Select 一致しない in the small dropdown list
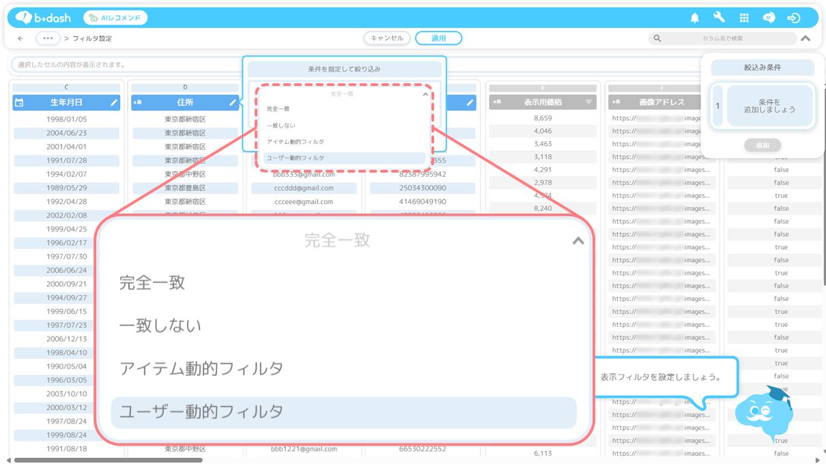Image resolution: width=826 pixels, height=464 pixels. 281,126
